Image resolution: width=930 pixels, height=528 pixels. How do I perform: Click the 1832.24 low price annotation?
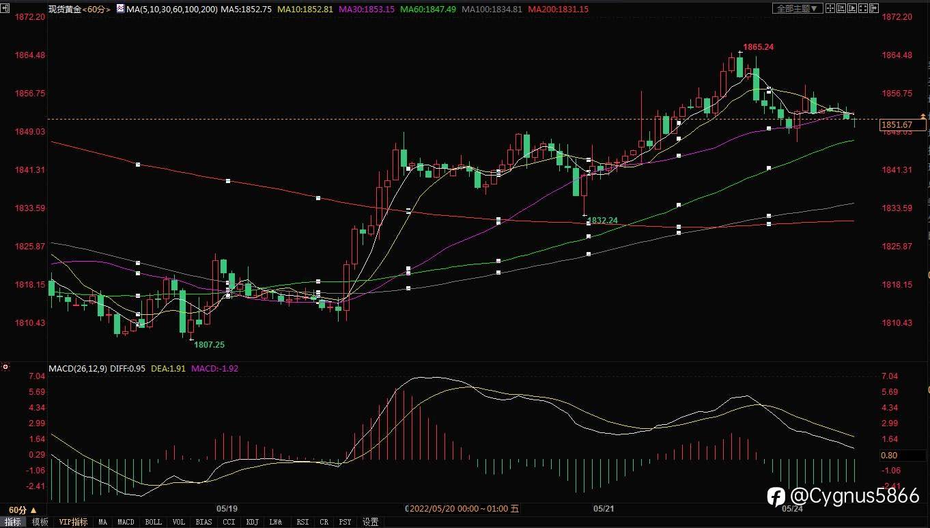point(602,221)
